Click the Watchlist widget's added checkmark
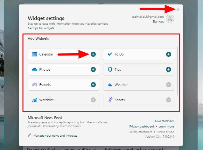 (93, 100)
